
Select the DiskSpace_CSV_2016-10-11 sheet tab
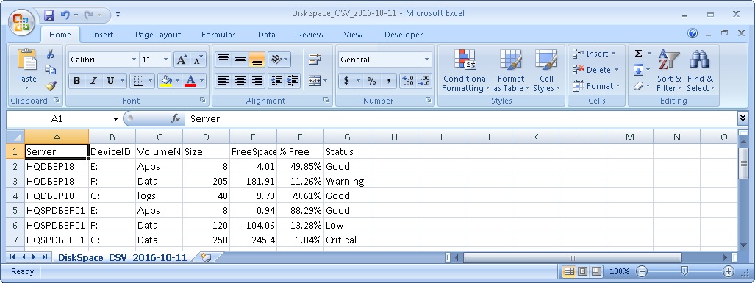click(x=122, y=257)
